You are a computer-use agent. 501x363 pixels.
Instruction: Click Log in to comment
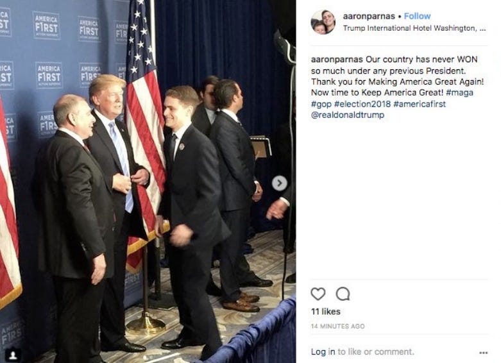[x=323, y=352]
